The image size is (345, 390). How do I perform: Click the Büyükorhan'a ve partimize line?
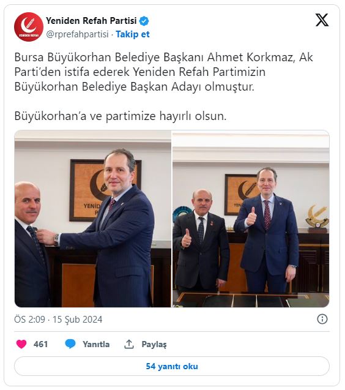121,116
